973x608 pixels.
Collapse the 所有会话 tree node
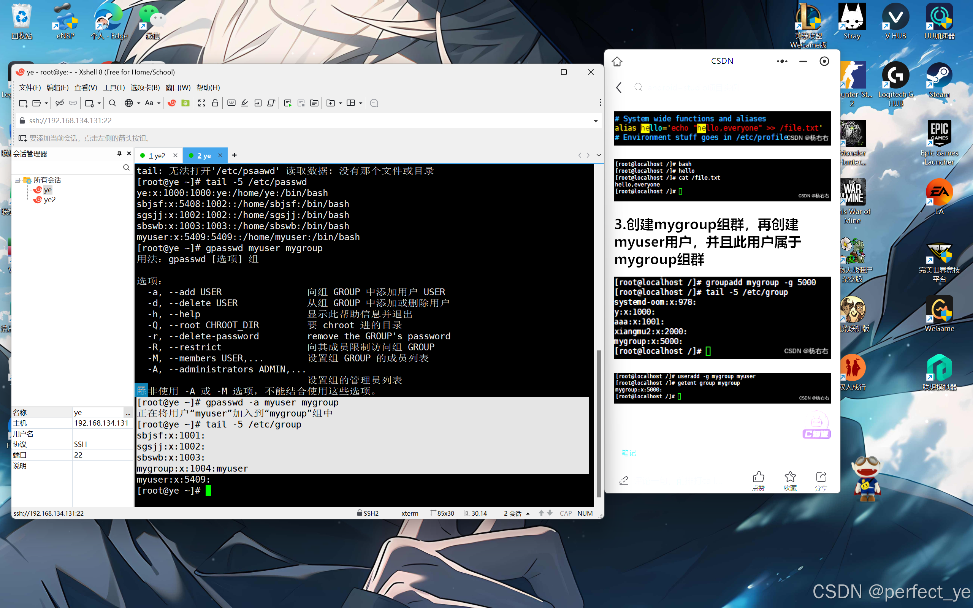pos(17,180)
